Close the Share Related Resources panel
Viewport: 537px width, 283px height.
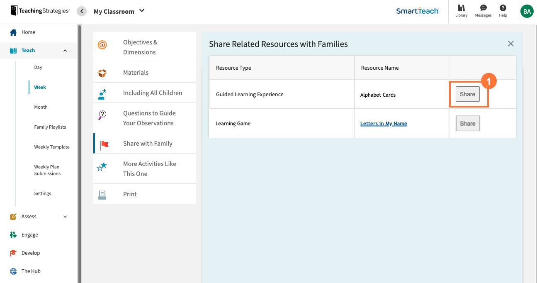pyautogui.click(x=511, y=44)
